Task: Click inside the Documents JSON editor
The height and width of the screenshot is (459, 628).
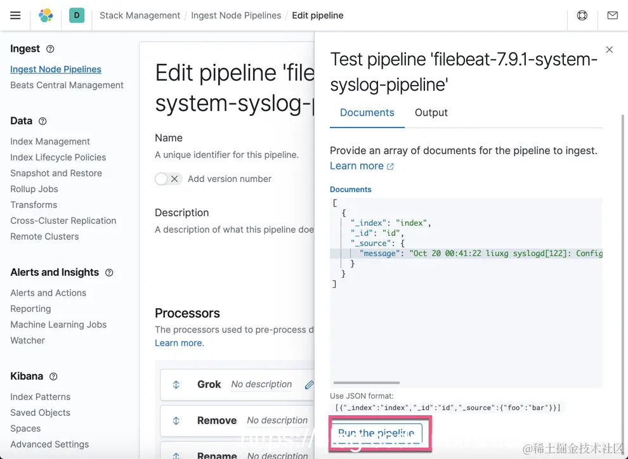Action: coord(466,317)
